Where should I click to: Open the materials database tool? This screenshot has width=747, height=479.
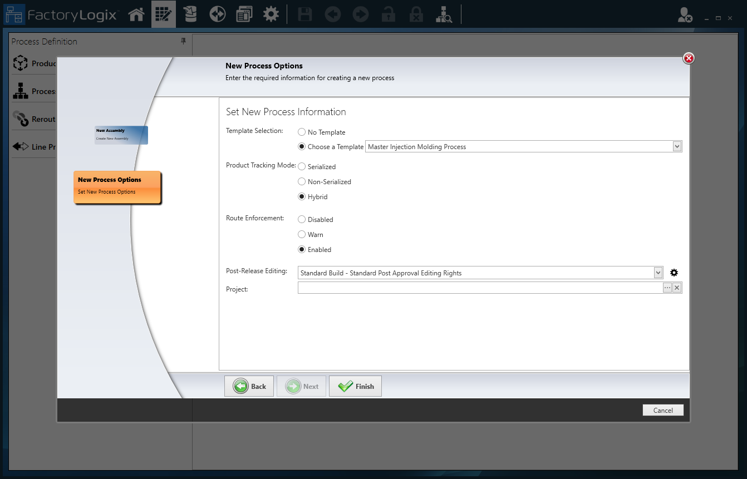[190, 14]
